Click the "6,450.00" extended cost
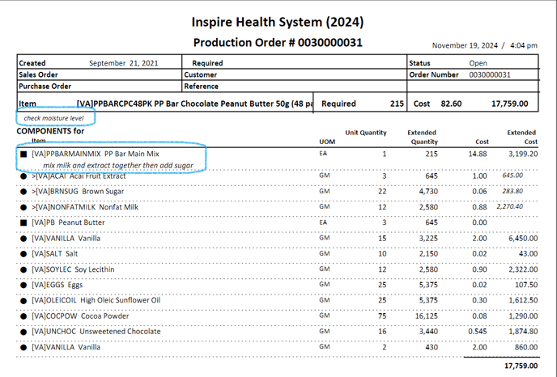 click(523, 238)
